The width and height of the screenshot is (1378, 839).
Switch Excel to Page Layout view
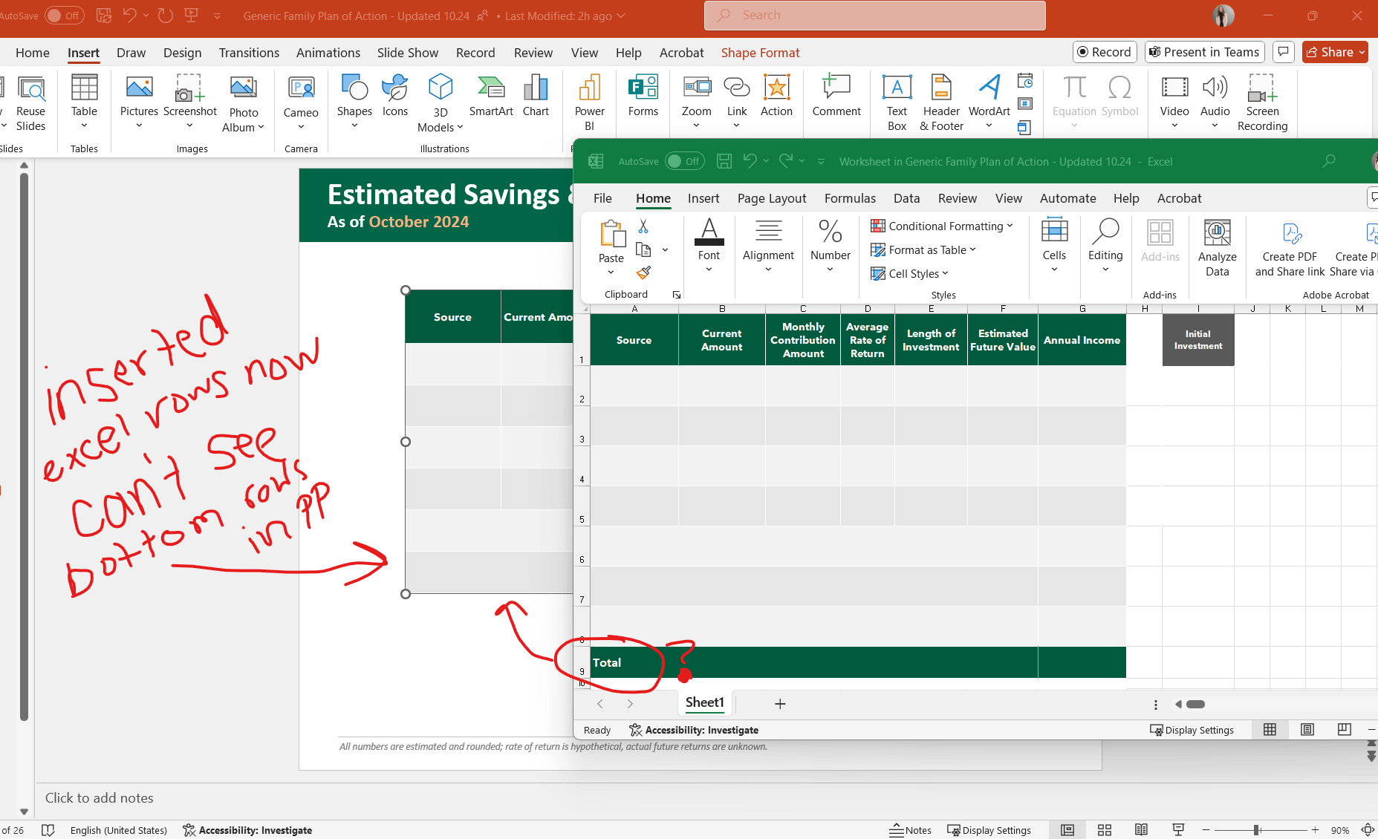pyautogui.click(x=1307, y=730)
